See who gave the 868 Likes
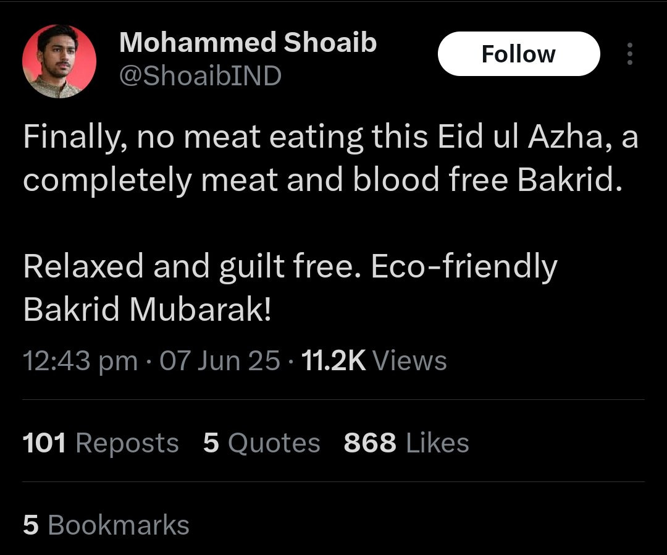Image resolution: width=667 pixels, height=555 pixels. pyautogui.click(x=406, y=443)
